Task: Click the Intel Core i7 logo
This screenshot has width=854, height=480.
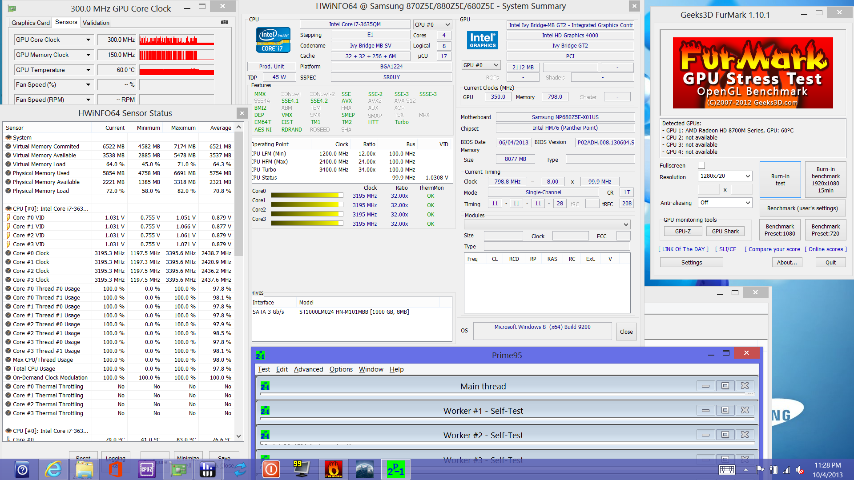Action: tap(273, 40)
